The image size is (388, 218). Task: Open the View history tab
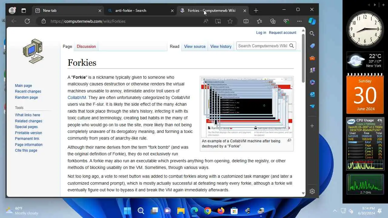[x=221, y=46]
